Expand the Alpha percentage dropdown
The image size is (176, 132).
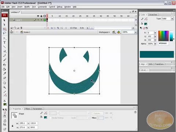point(155,44)
